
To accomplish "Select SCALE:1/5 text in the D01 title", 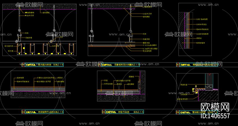I will tap(58, 65).
